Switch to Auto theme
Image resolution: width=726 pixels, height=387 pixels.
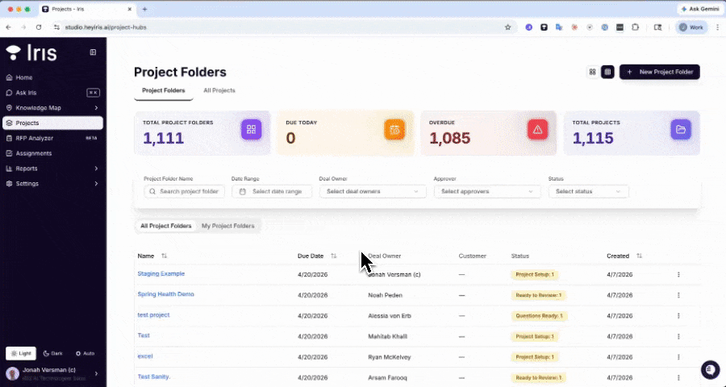coord(86,353)
